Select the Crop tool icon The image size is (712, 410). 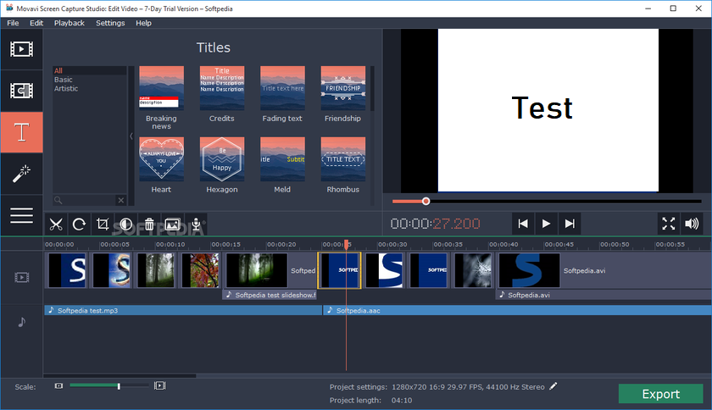(103, 224)
